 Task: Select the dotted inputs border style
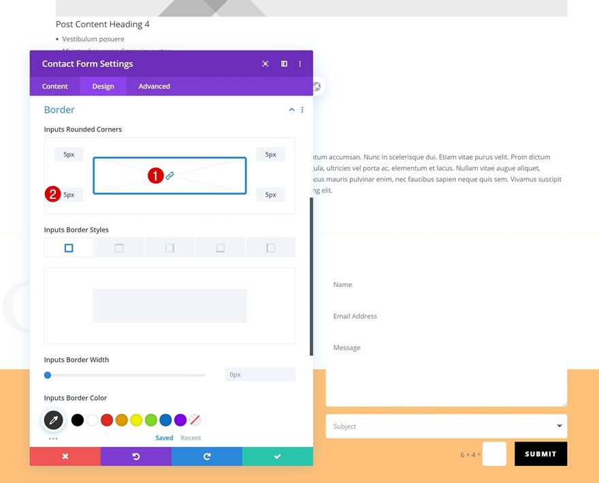pos(169,247)
